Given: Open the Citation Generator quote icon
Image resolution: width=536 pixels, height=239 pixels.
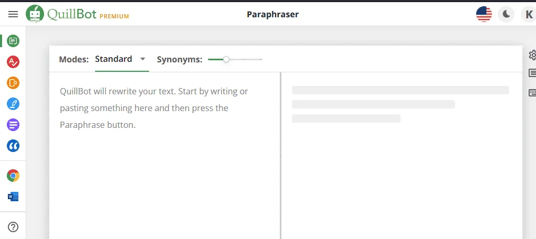Looking at the screenshot, I should [x=13, y=146].
